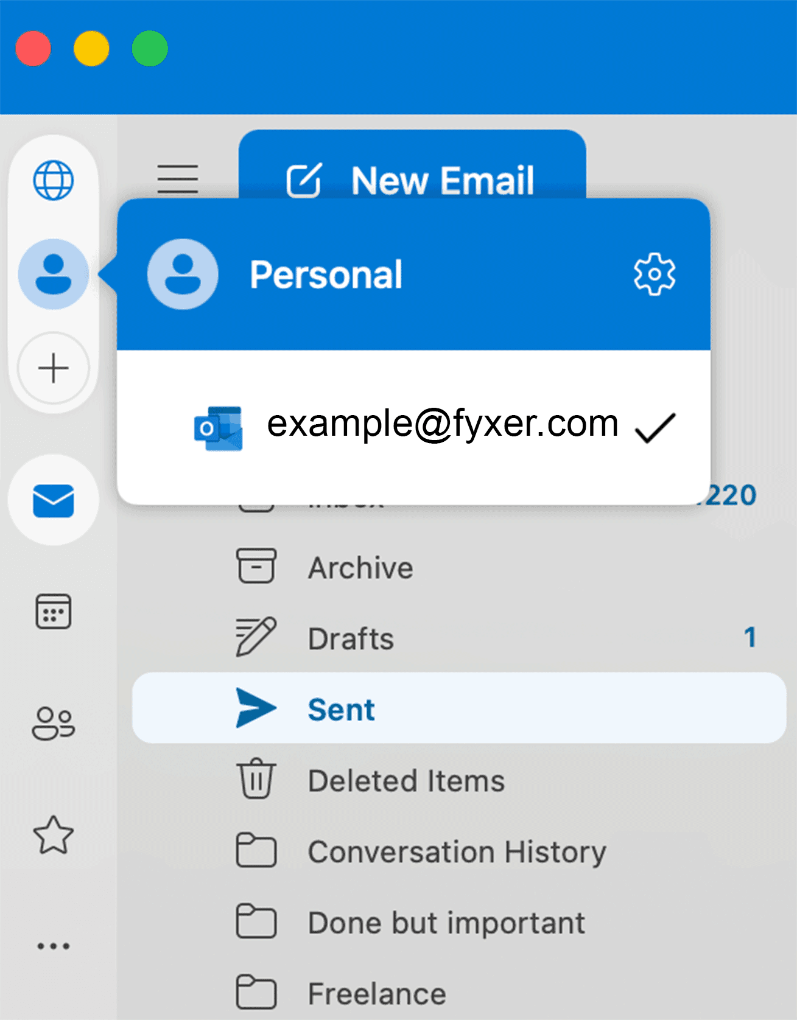Click the checkmark next to example@fyxer.com
This screenshot has height=1020, width=797.
pyautogui.click(x=655, y=428)
